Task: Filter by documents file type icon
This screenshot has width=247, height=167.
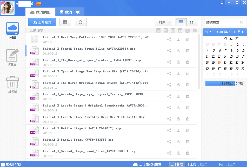Action: click(158, 31)
